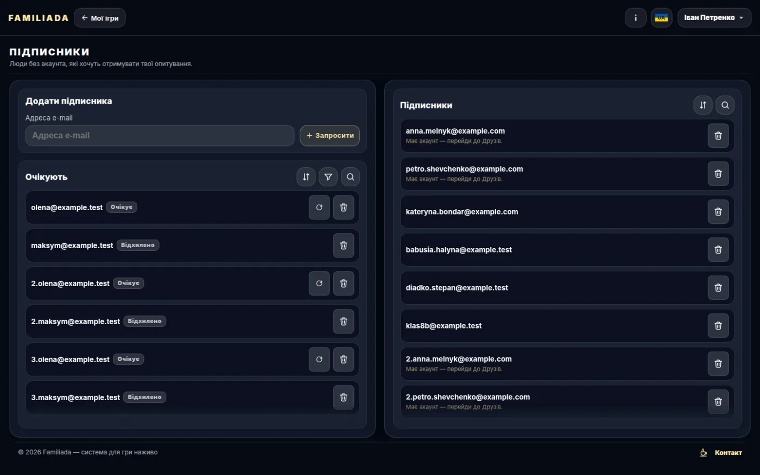Click the sort icon in Підписники panel

[703, 105]
